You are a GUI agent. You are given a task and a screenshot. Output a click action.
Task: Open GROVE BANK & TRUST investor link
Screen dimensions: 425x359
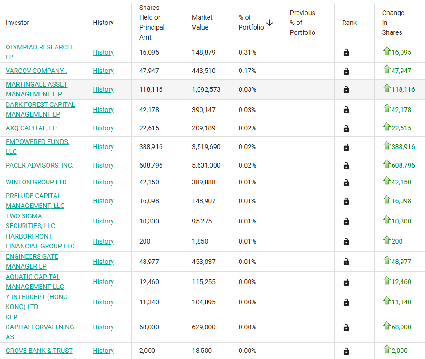[x=39, y=351]
